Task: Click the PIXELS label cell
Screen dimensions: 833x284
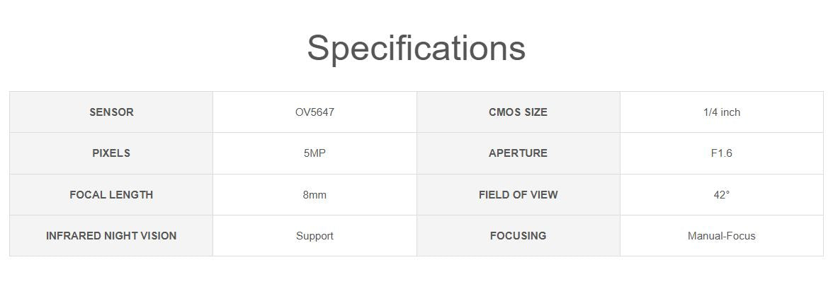Action: [x=111, y=153]
